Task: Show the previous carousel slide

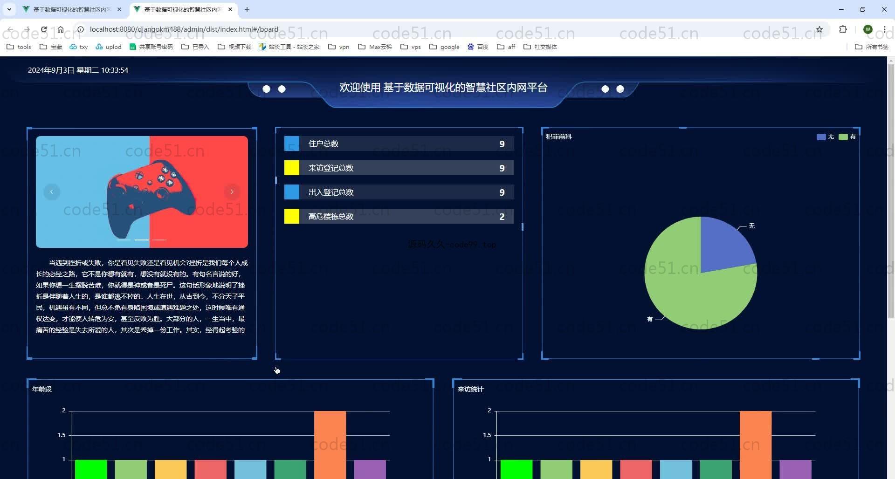Action: 52,192
